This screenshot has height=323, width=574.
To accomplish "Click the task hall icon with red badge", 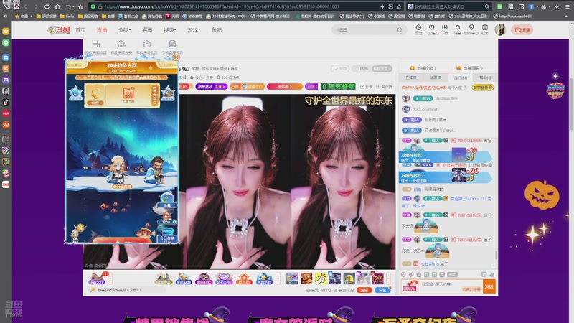I will [x=98, y=278].
